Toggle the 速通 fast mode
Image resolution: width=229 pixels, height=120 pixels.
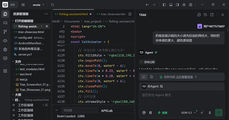tap(163, 113)
